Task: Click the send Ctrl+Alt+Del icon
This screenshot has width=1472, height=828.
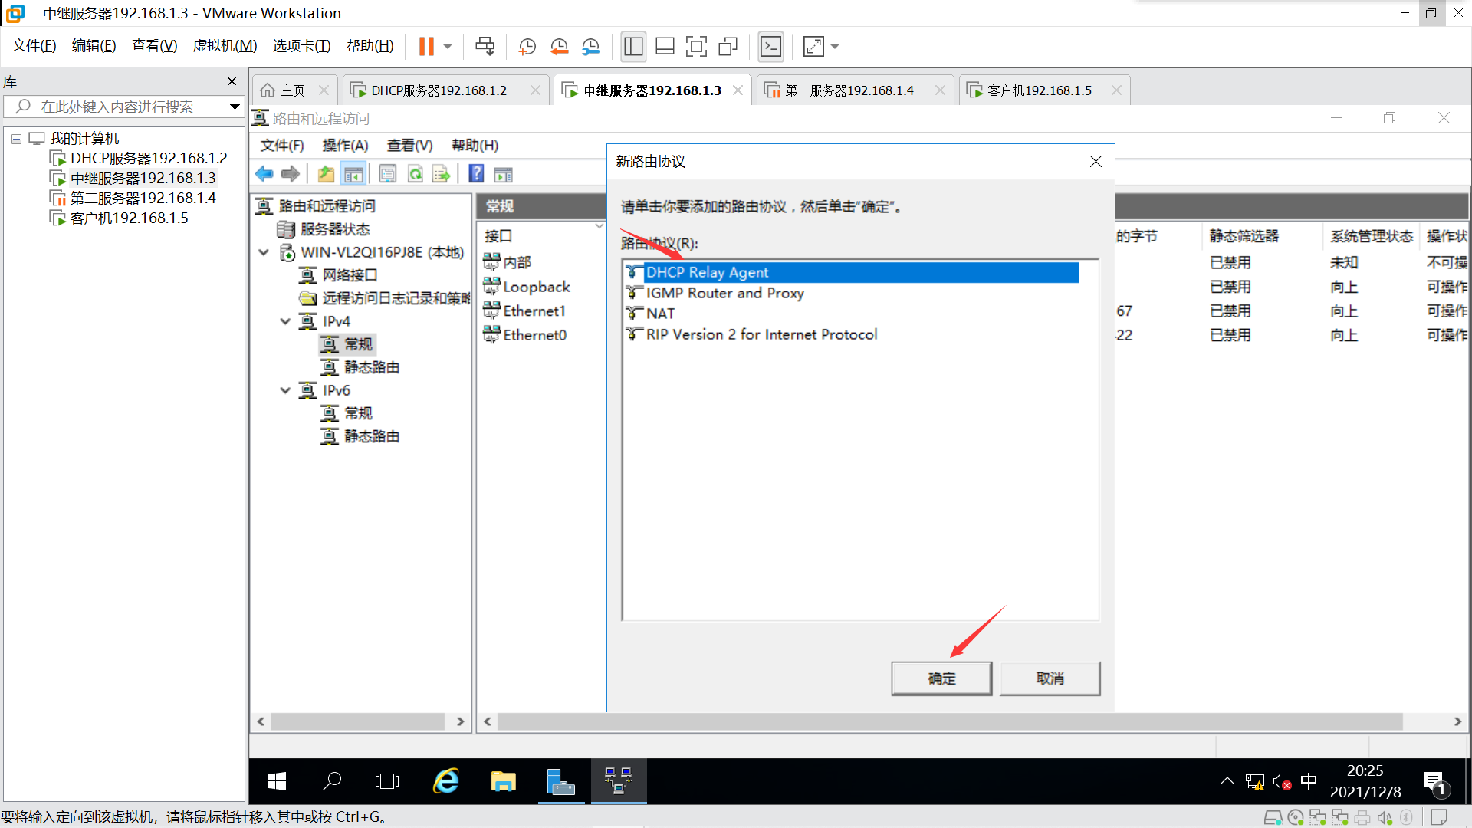Action: click(x=485, y=47)
